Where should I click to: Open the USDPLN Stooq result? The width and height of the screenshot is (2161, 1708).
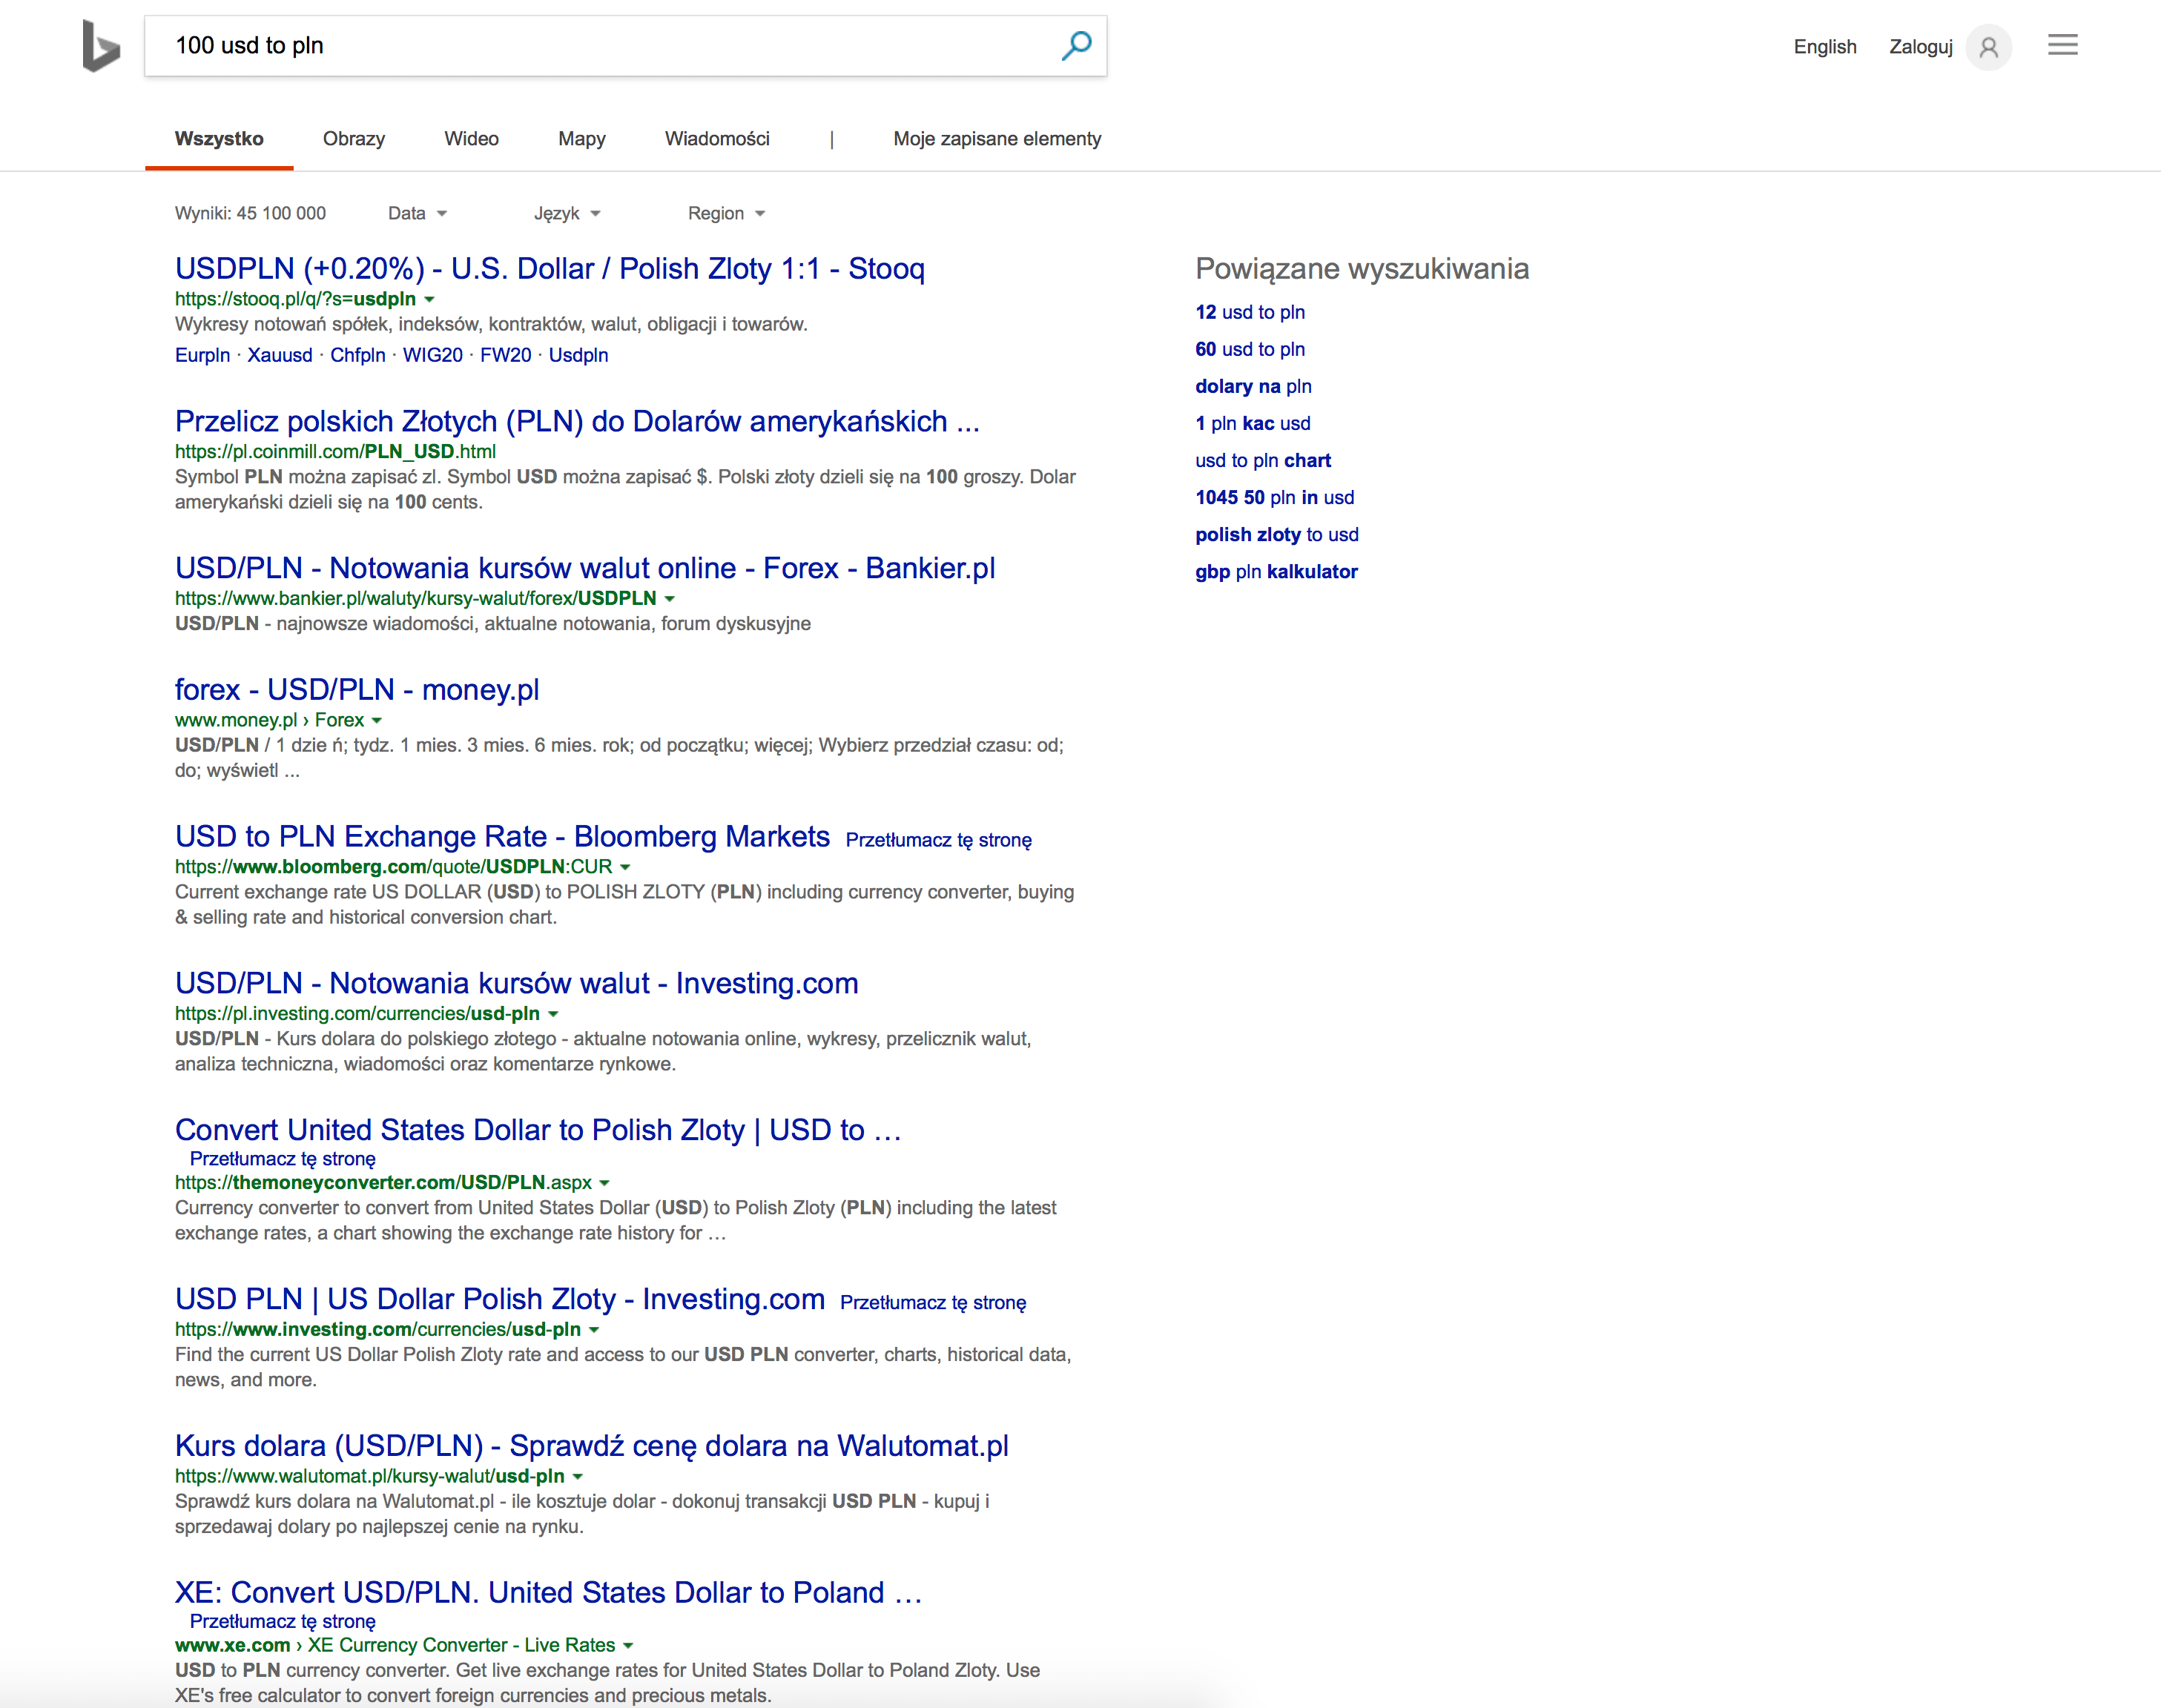click(x=550, y=268)
